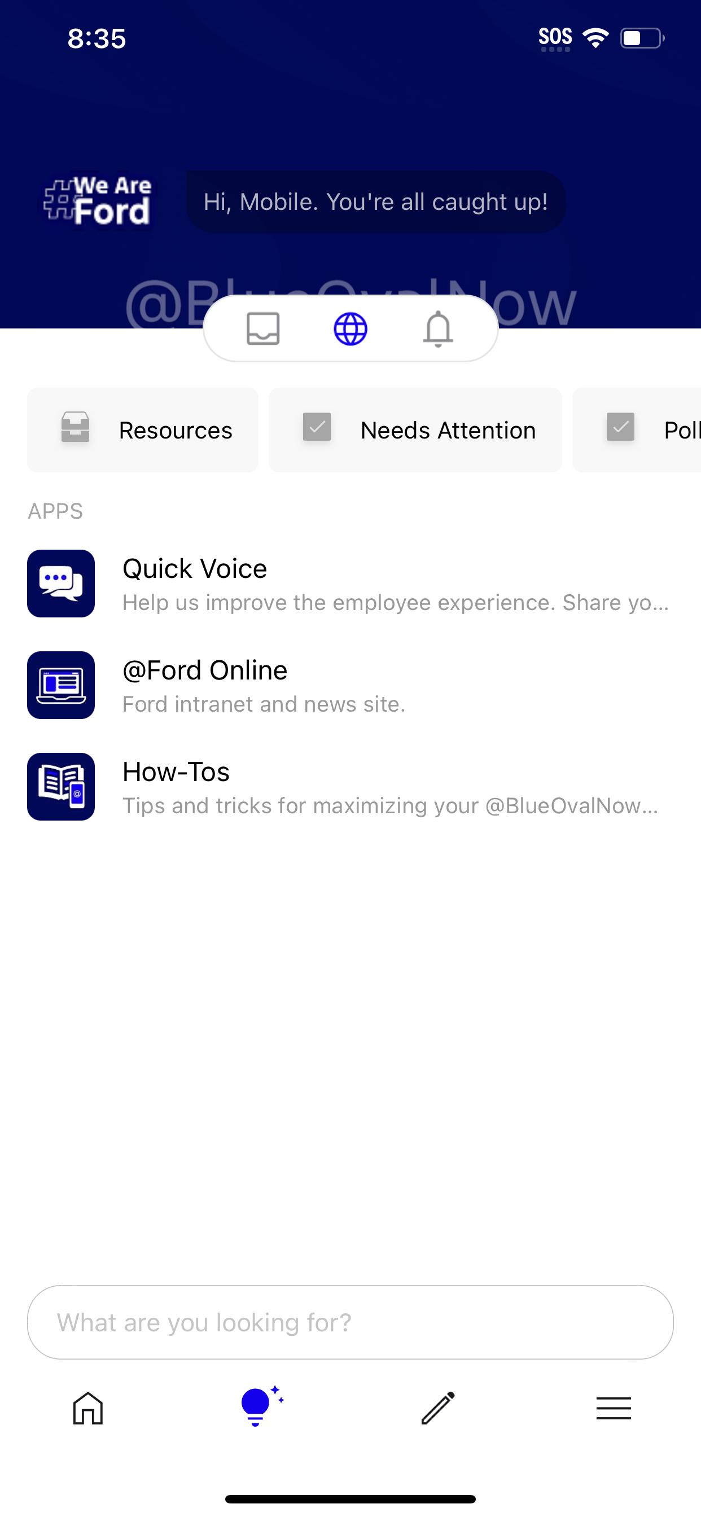701x1517 pixels.
Task: Open the @Ford Online laptop icon
Action: 62,685
